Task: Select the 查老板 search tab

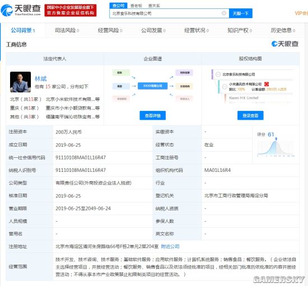Action: 136,6
